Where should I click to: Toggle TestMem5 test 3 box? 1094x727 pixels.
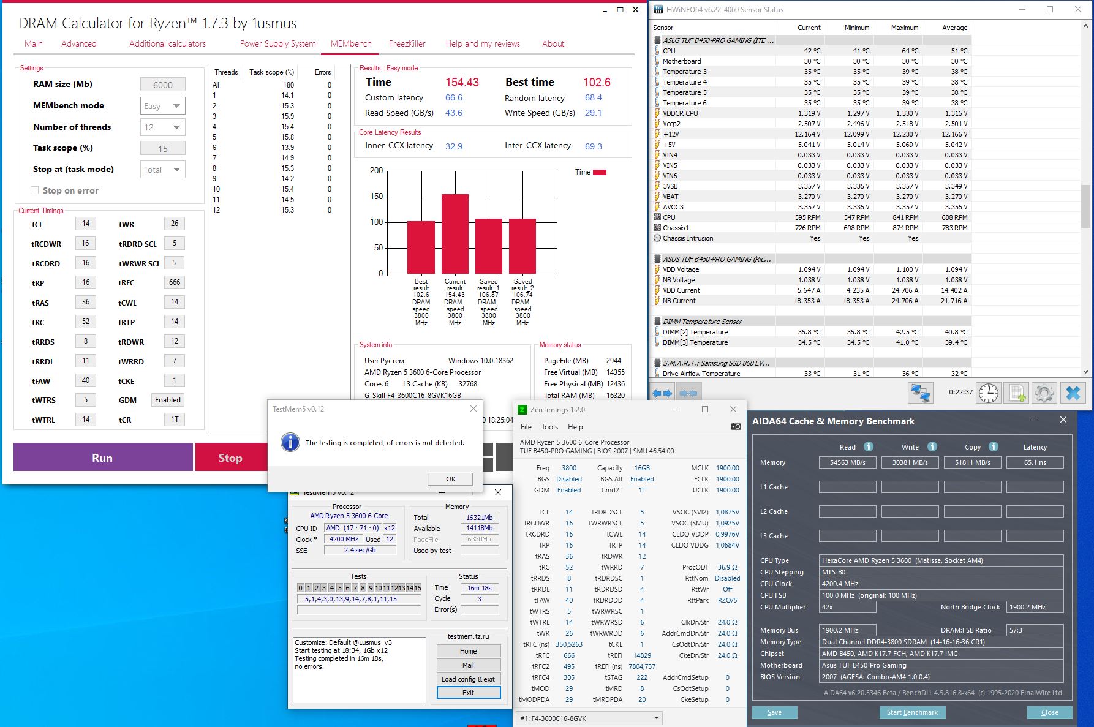324,588
